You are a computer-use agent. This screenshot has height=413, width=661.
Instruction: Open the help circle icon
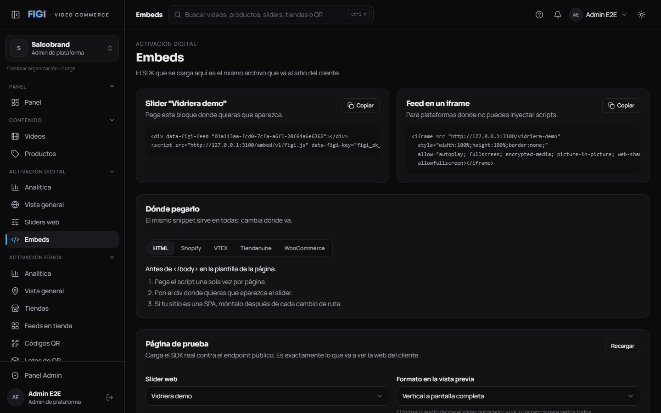tap(539, 15)
